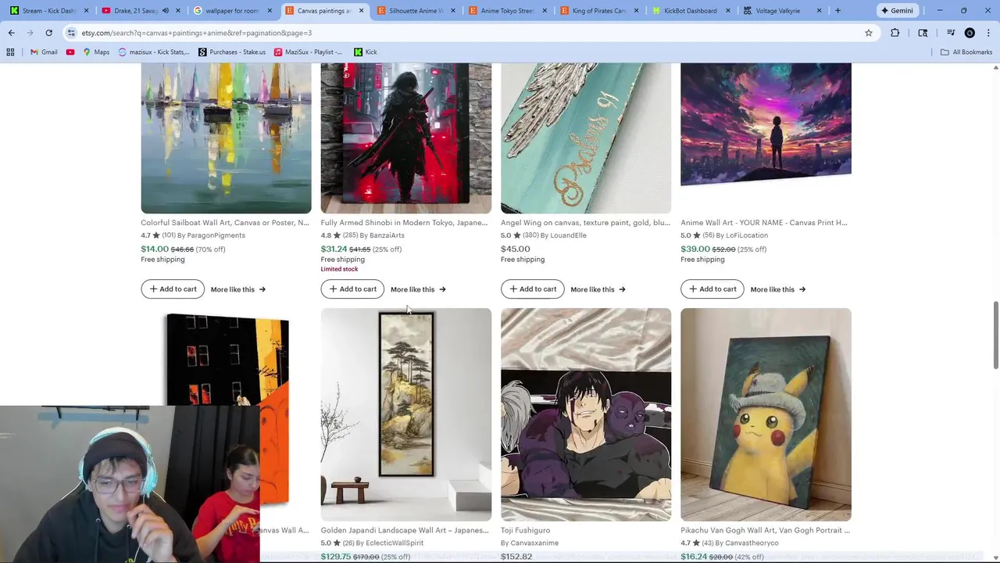Open the Gmail bookmark

pyautogui.click(x=44, y=52)
